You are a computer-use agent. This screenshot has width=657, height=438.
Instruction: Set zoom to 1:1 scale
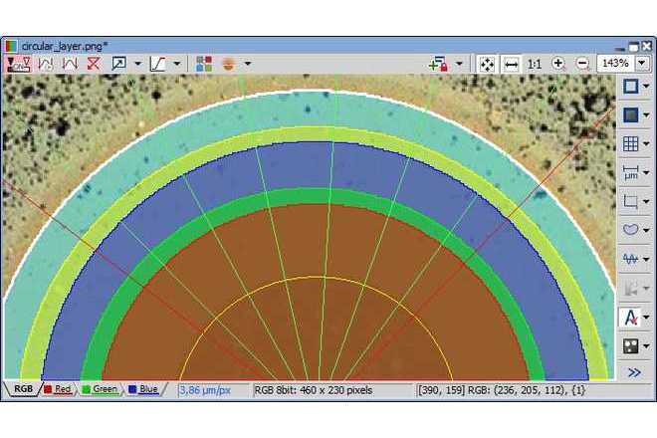[x=535, y=63]
